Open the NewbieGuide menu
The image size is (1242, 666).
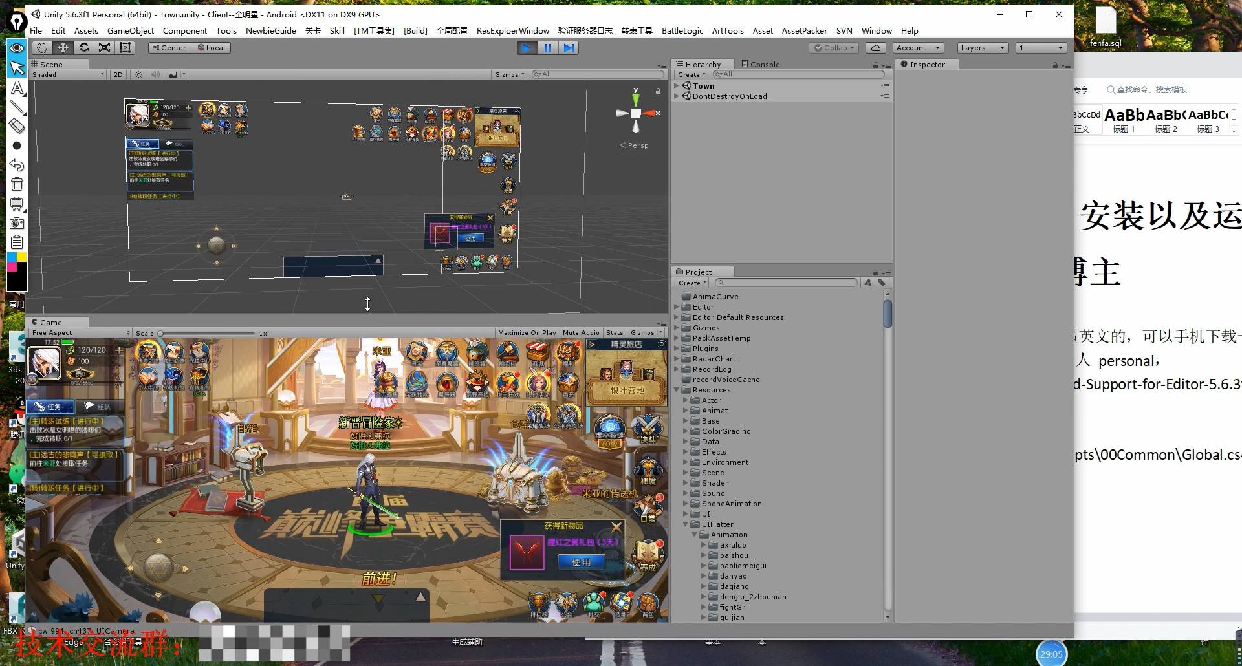click(x=271, y=30)
